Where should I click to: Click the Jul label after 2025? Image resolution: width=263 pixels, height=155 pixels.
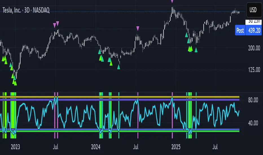[x=215, y=147]
